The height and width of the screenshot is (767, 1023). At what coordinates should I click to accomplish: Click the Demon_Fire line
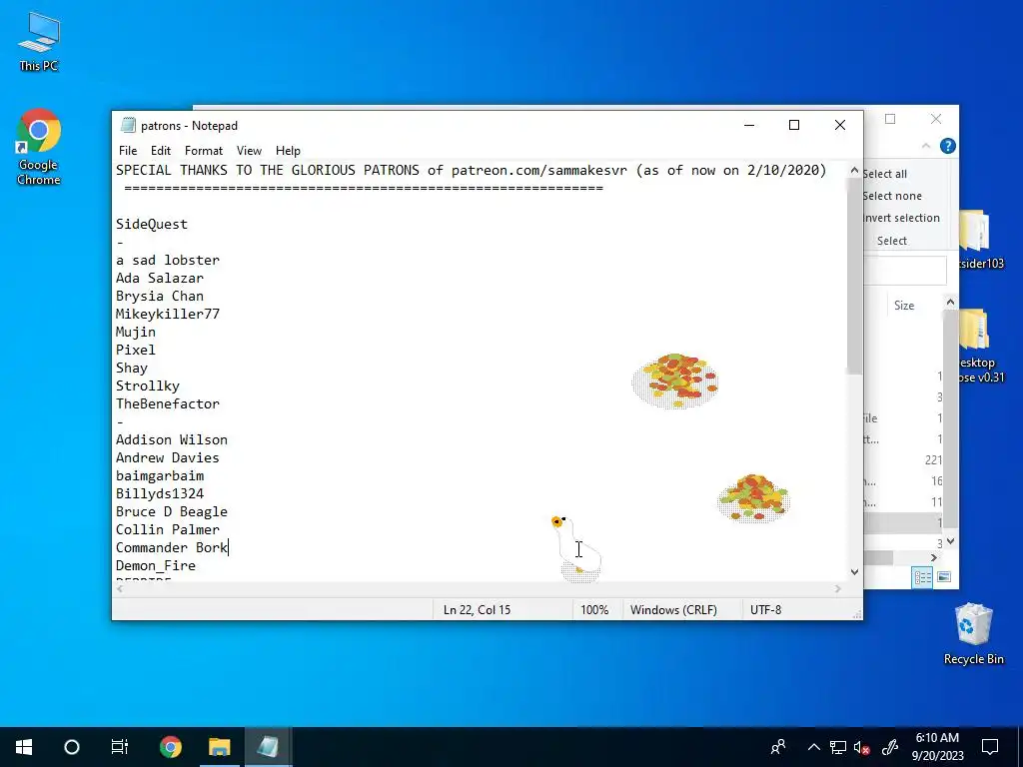point(155,566)
